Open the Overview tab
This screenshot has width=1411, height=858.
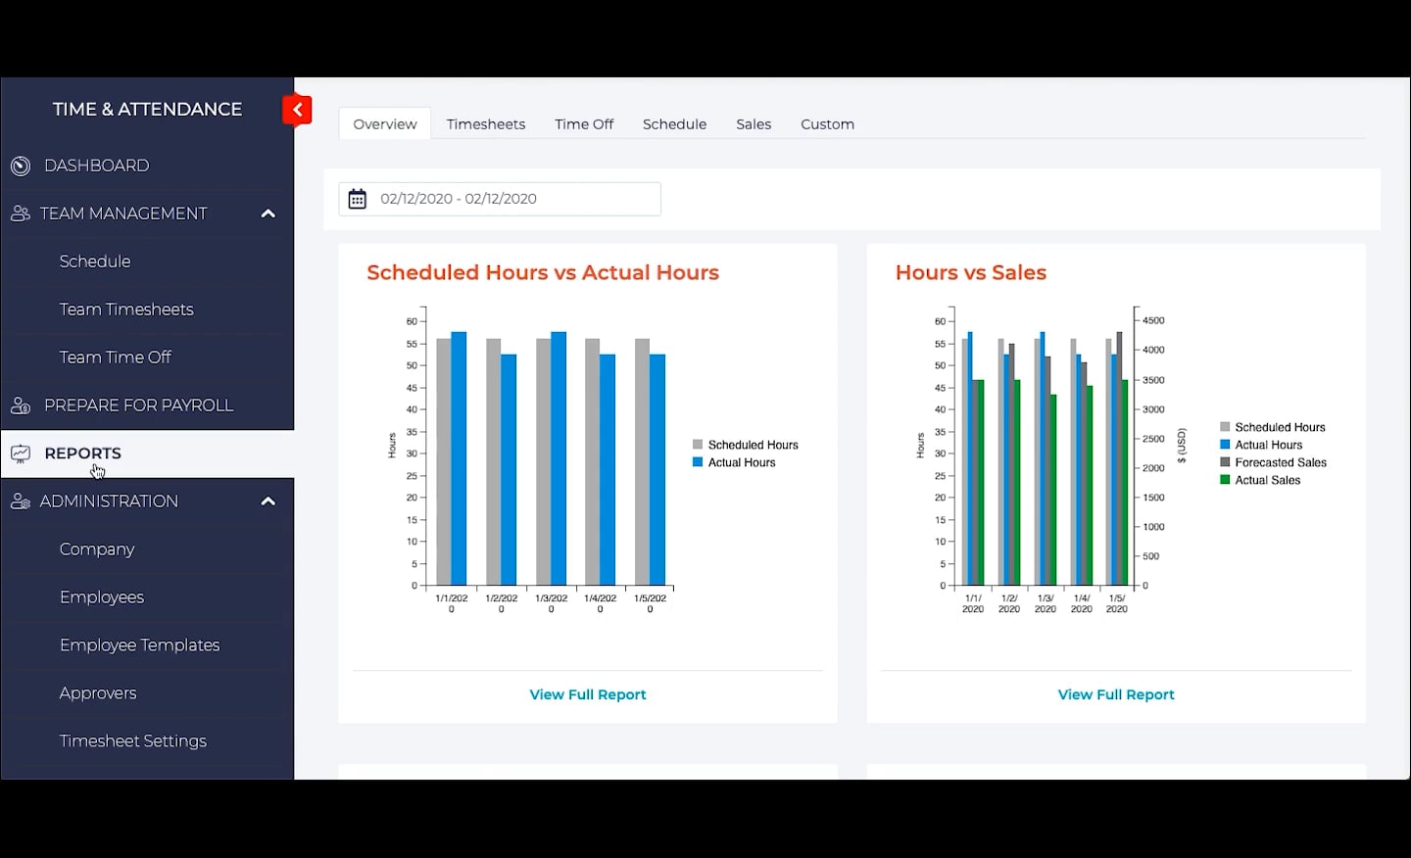coord(385,124)
